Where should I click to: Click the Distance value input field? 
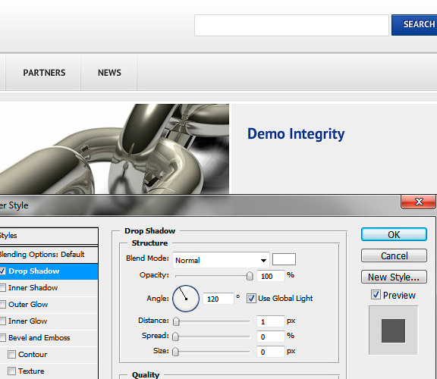[270, 321]
